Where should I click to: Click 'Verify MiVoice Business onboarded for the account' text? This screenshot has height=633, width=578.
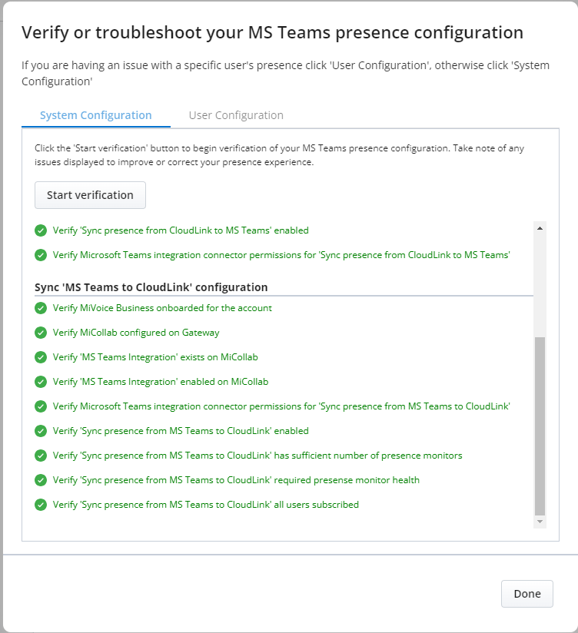pyautogui.click(x=162, y=308)
